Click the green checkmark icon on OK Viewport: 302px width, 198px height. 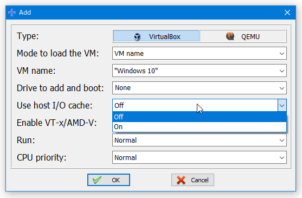click(97, 180)
